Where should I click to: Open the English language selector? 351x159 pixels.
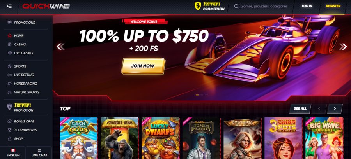pyautogui.click(x=13, y=153)
